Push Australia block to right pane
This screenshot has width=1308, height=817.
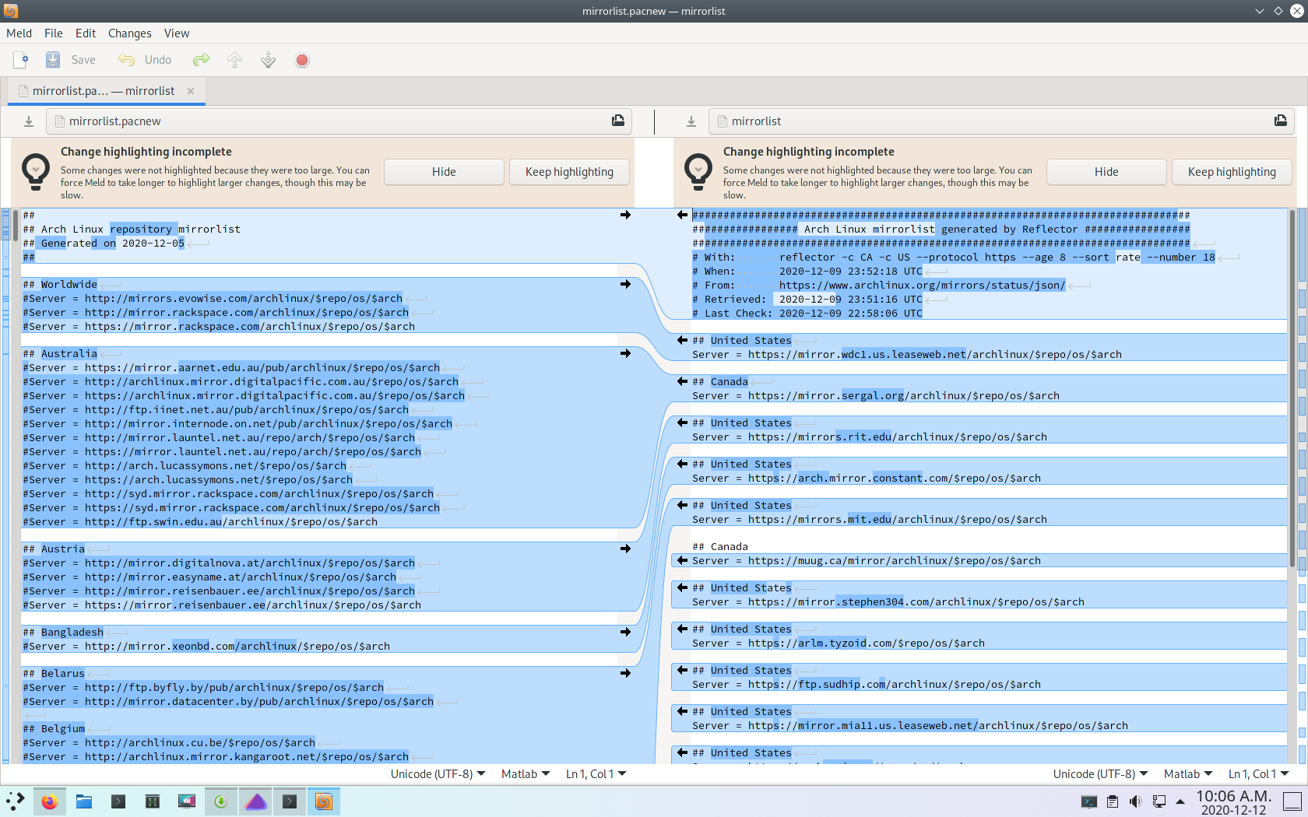(x=625, y=353)
